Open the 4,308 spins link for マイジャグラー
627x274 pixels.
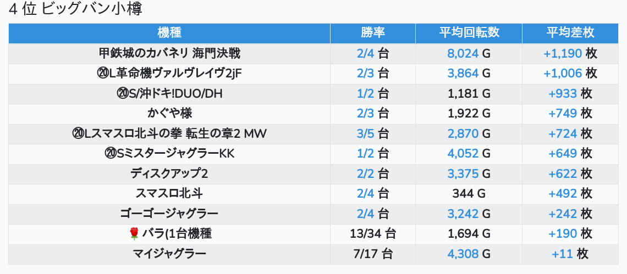[463, 254]
